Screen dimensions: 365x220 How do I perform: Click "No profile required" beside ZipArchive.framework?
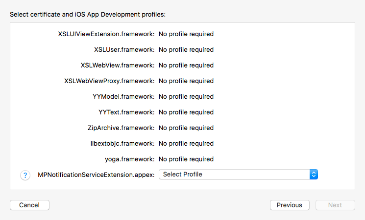point(186,128)
